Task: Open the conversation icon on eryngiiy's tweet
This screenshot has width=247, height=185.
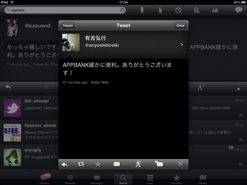Action: [231, 147]
